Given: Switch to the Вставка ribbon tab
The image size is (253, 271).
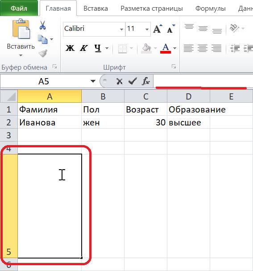Looking at the screenshot, I should pyautogui.click(x=95, y=8).
